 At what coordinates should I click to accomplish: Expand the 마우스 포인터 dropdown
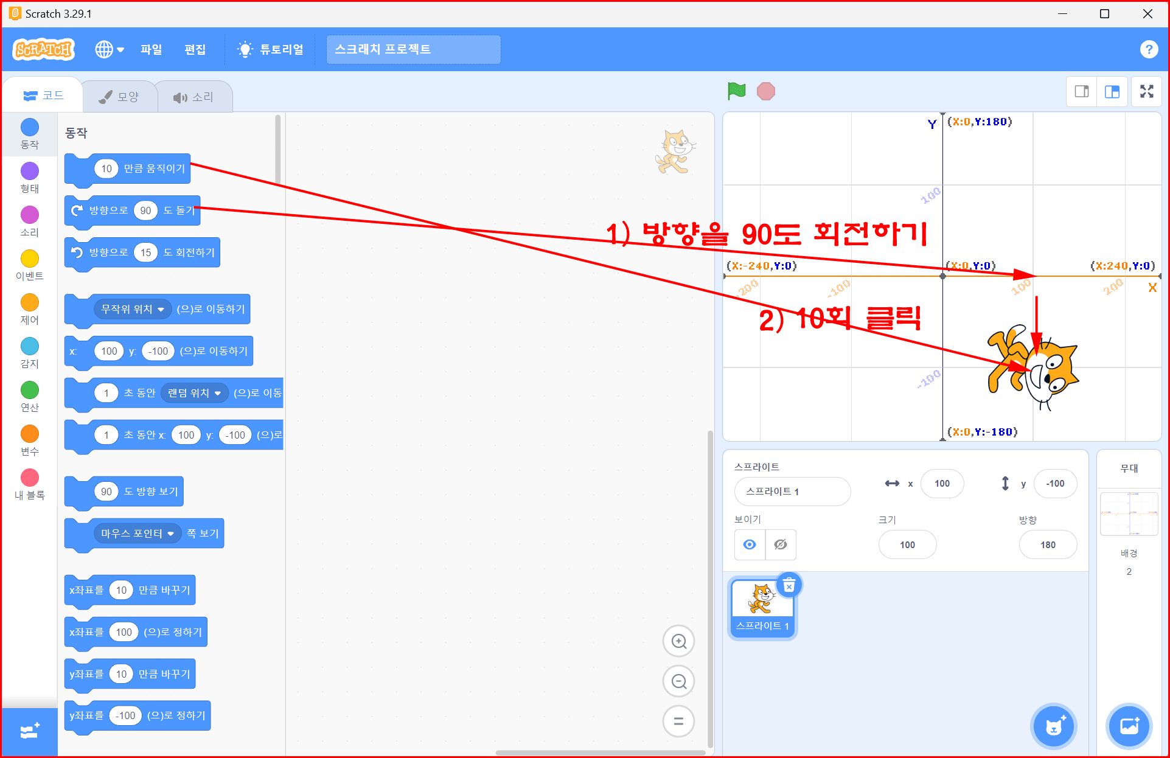click(171, 534)
